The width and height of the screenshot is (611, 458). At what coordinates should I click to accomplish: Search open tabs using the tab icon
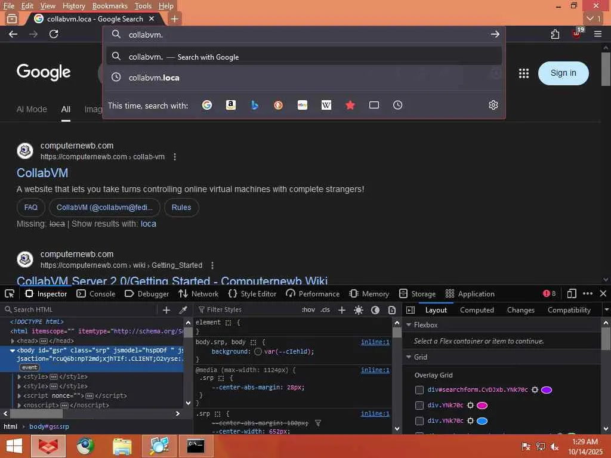(x=374, y=105)
